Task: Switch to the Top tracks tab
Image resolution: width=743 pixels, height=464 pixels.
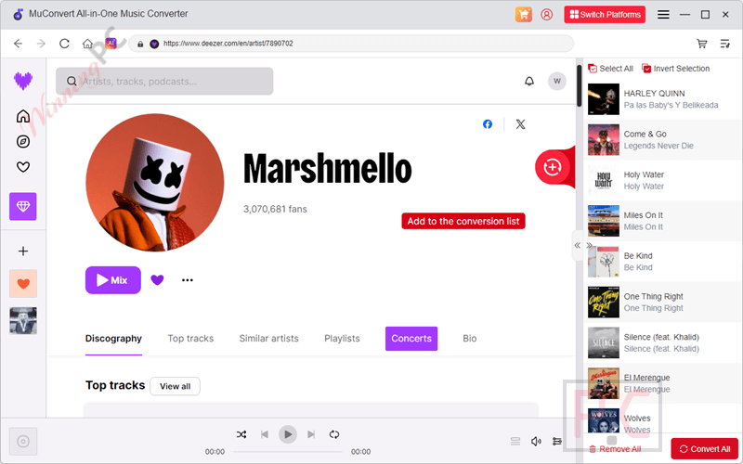Action: (x=190, y=339)
